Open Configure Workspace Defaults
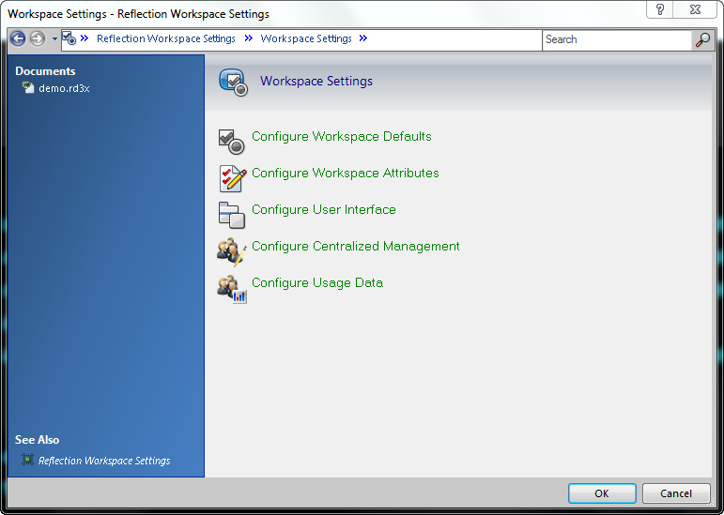 (342, 136)
